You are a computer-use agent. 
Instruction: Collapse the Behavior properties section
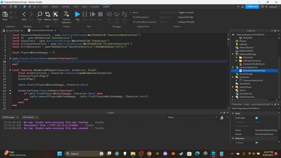233,139
